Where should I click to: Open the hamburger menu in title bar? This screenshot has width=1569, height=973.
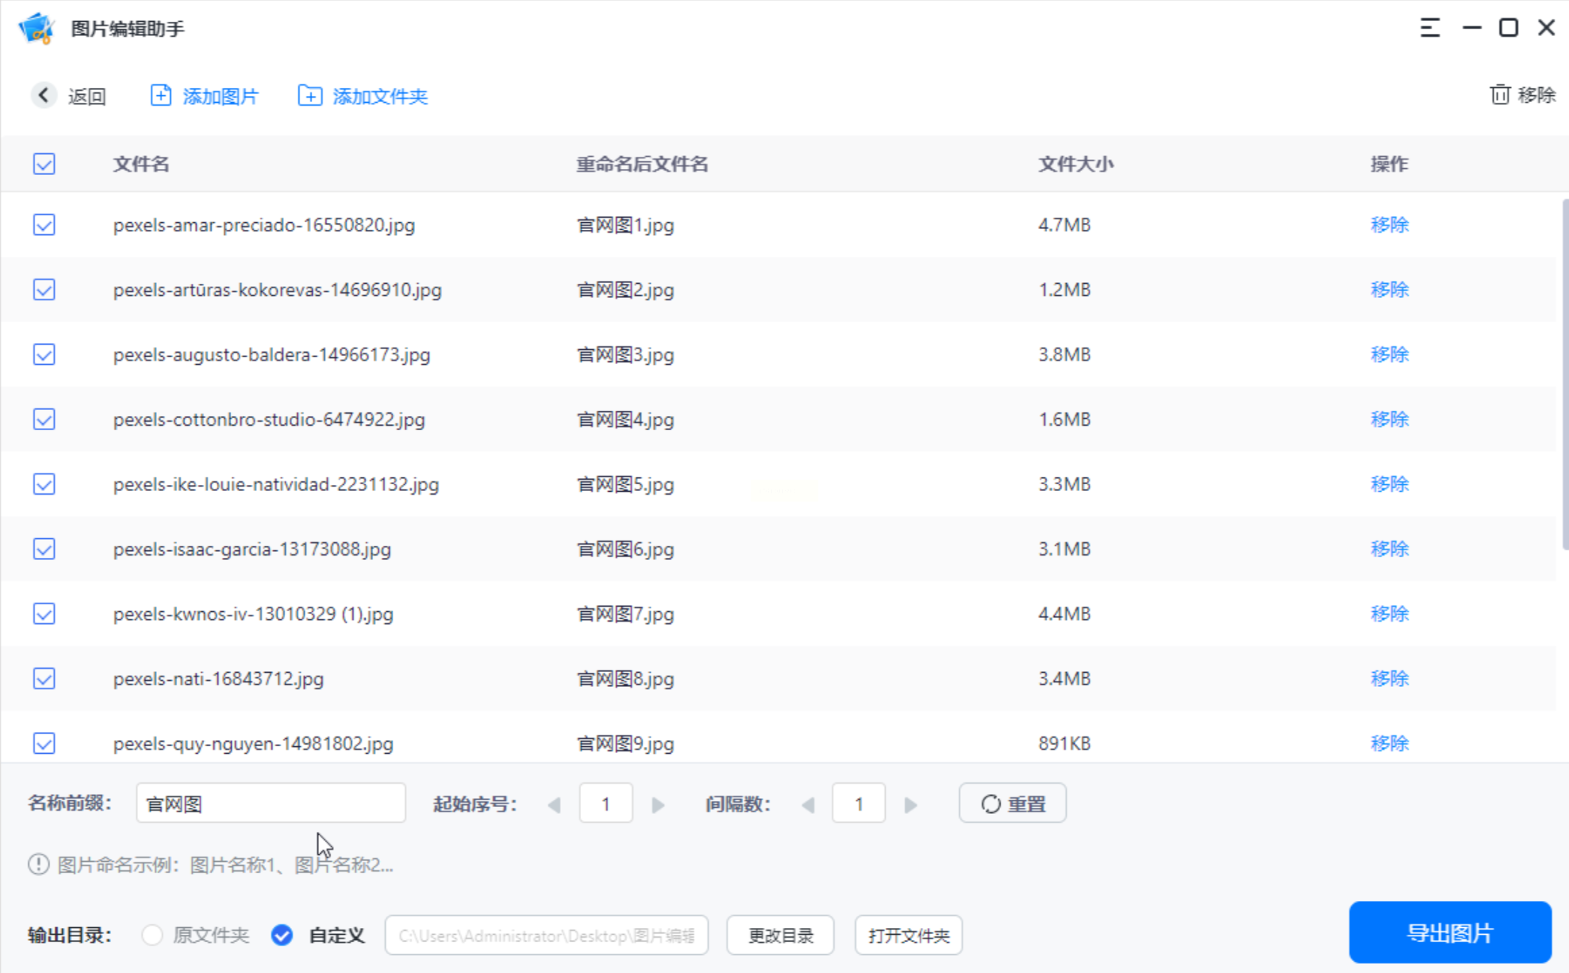click(x=1429, y=29)
